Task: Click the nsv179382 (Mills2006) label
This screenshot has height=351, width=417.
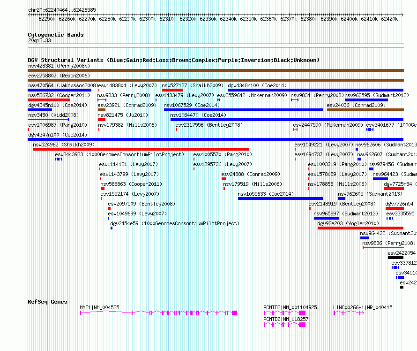Action: click(x=127, y=125)
